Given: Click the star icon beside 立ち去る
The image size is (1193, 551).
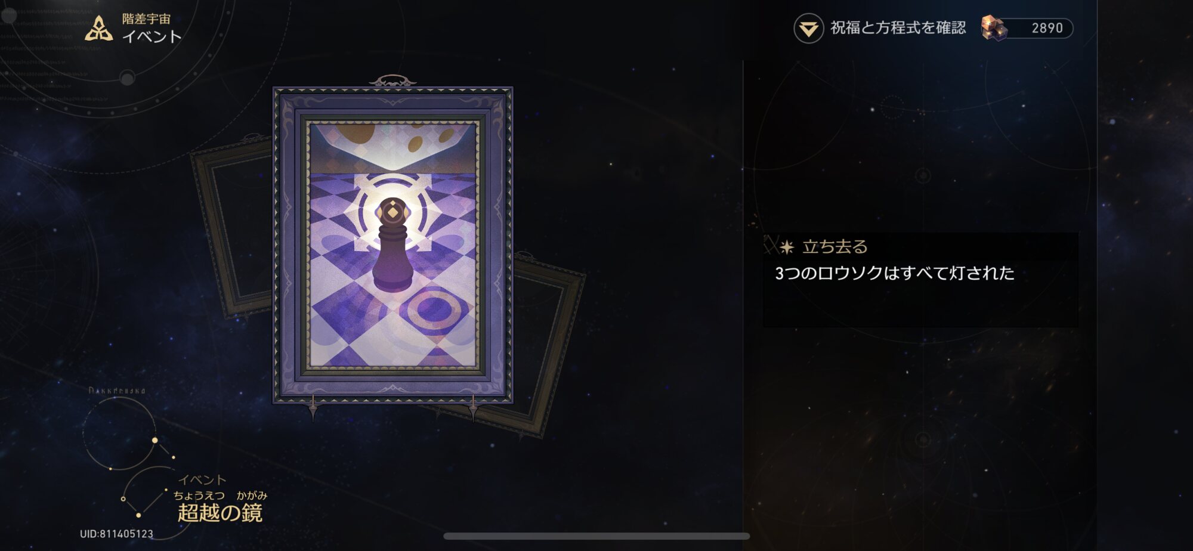Looking at the screenshot, I should coord(787,247).
